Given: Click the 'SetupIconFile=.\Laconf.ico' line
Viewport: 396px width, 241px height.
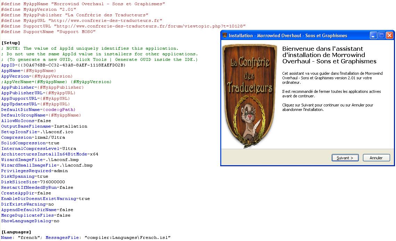Looking at the screenshot, I should point(37,132).
